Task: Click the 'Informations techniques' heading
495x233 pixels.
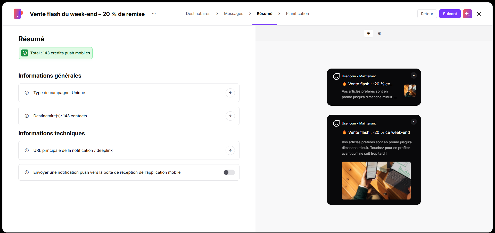Action: point(52,133)
